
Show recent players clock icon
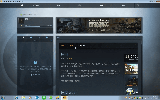click(39, 38)
